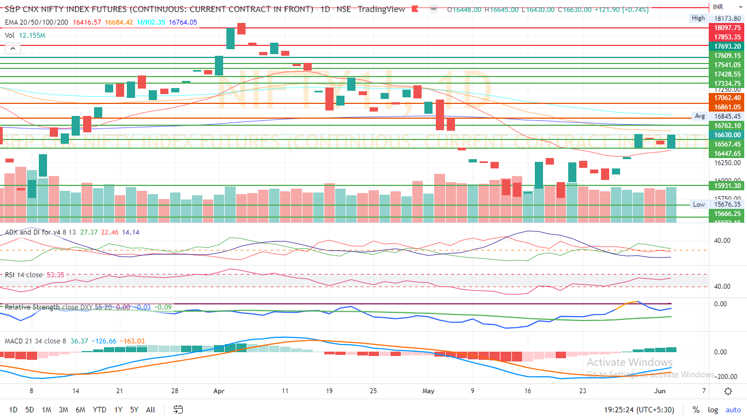747x420 pixels.
Task: Select the 6M time range
Action: (80, 410)
